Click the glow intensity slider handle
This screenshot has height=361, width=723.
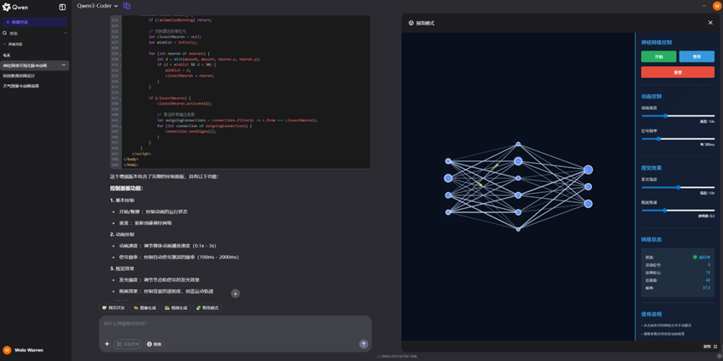tap(678, 187)
